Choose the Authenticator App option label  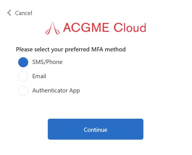coord(56,91)
